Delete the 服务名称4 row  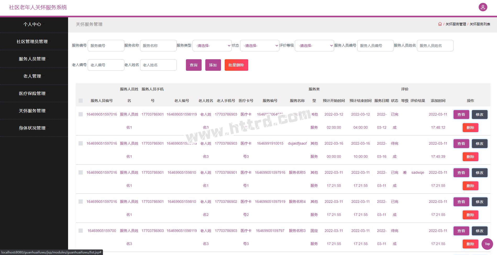coord(471,215)
